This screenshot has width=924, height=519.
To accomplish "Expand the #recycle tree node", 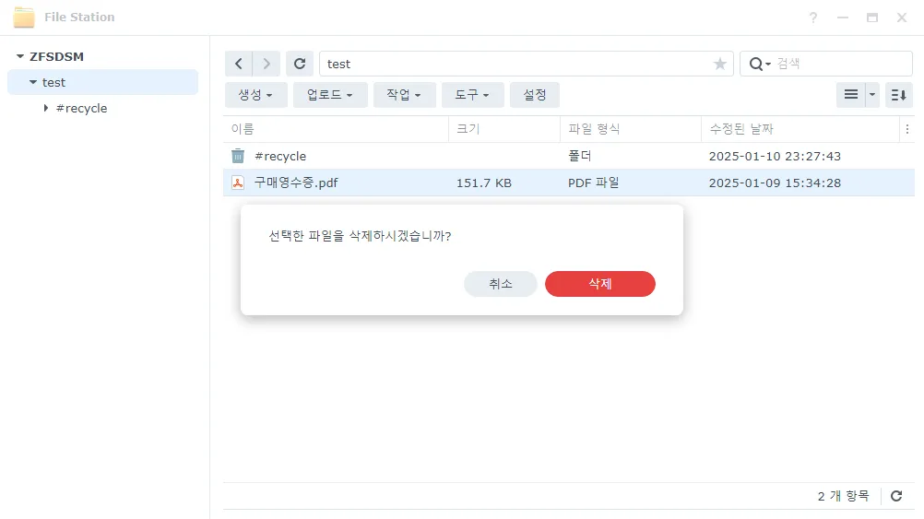I will 46,109.
